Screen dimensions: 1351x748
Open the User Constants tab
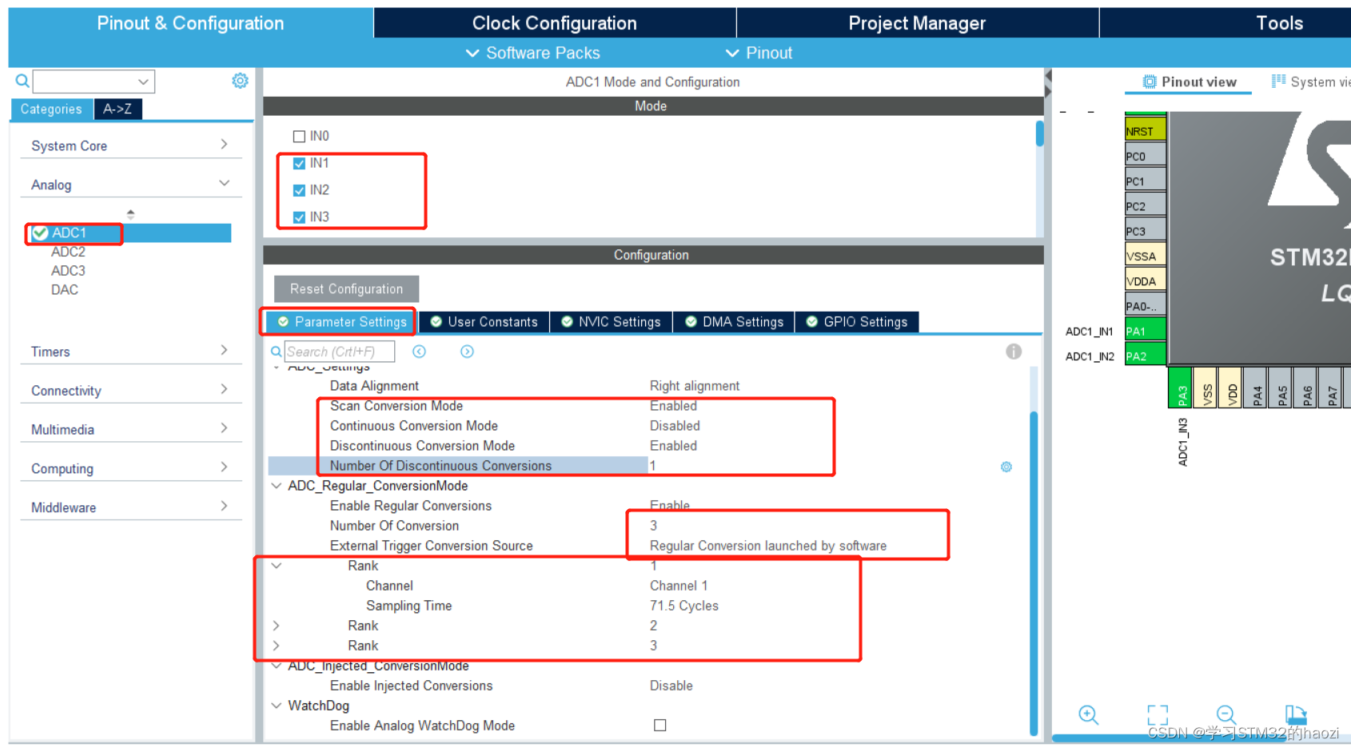[484, 322]
